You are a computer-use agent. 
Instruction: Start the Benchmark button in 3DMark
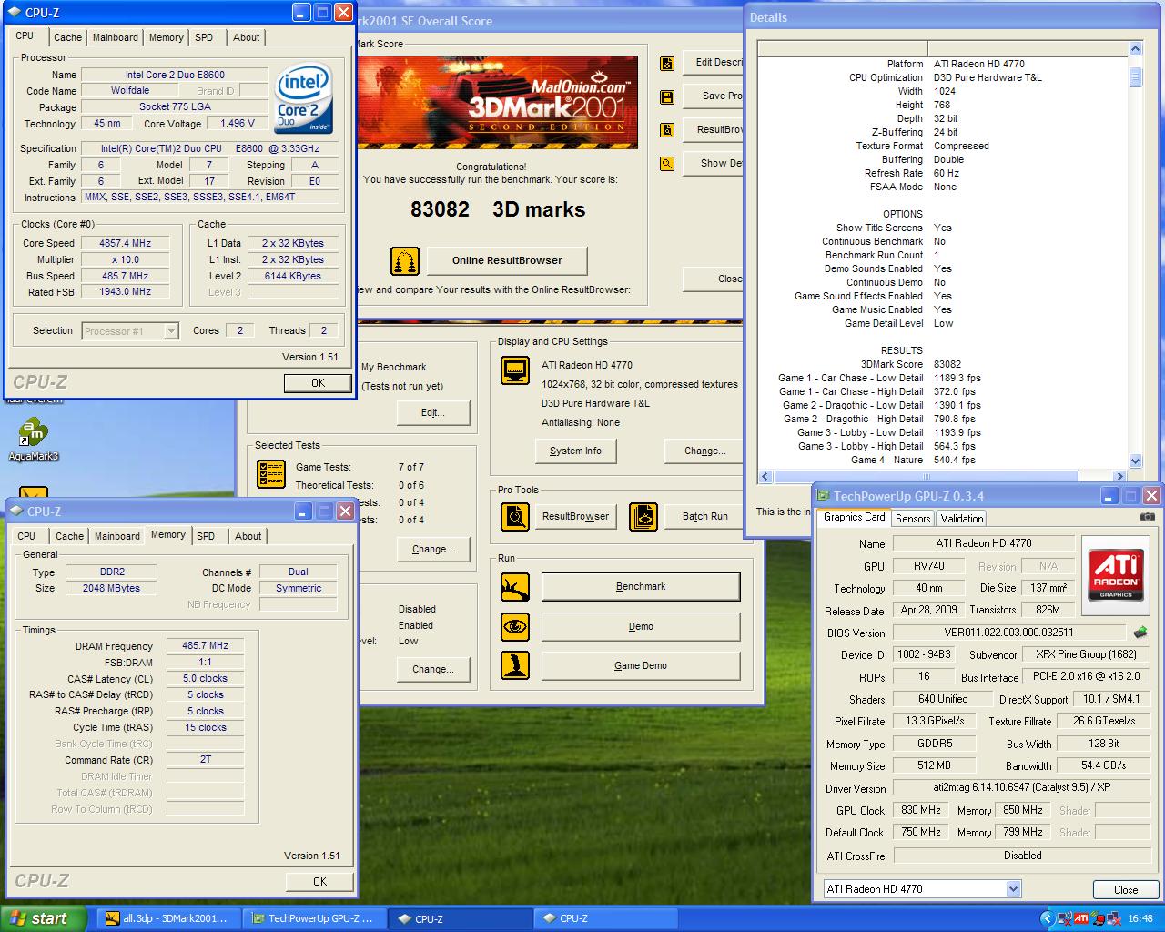click(641, 587)
